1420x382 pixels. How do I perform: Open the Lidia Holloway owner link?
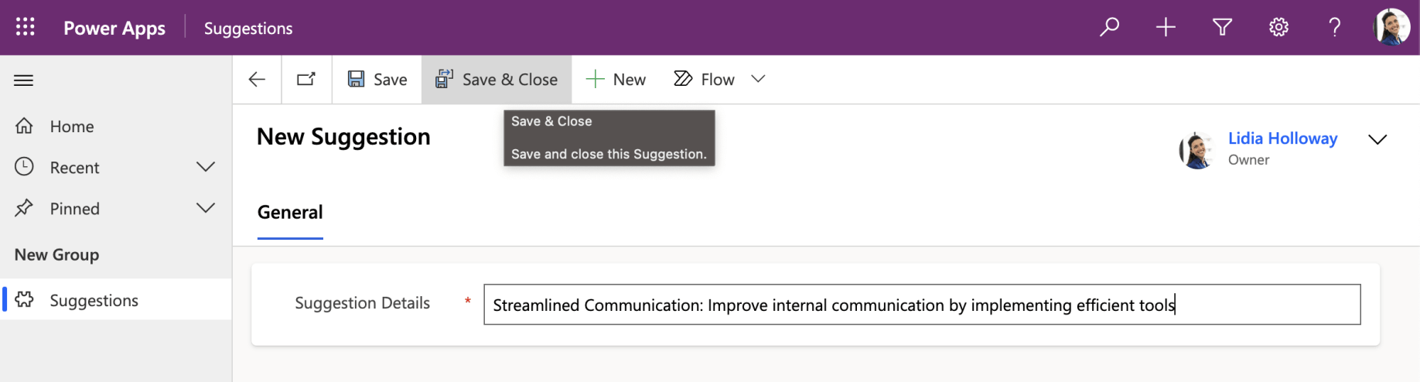1282,138
